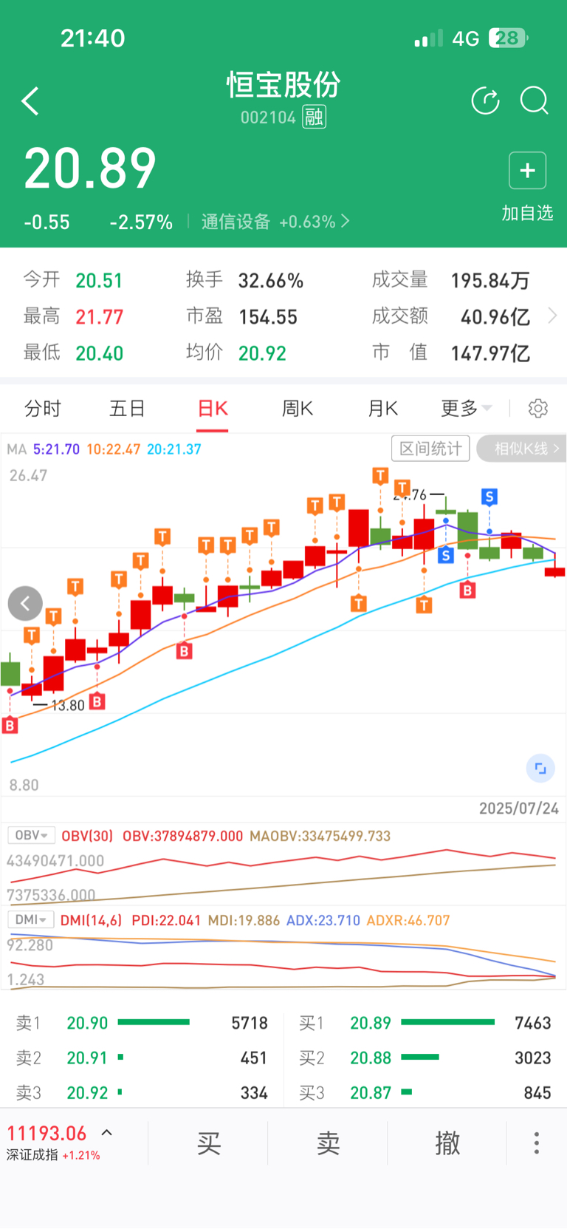
Task: Switch to 月K tab
Action: [x=382, y=408]
